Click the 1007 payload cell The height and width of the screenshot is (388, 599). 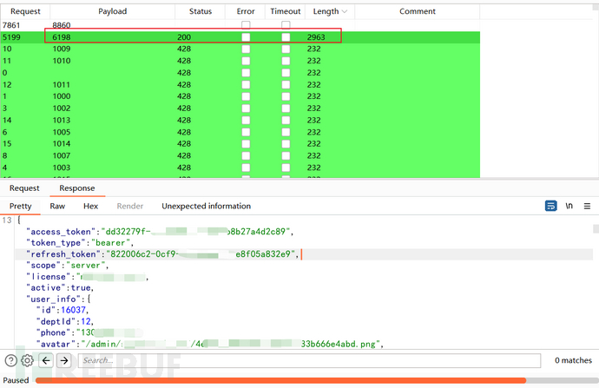(x=62, y=156)
